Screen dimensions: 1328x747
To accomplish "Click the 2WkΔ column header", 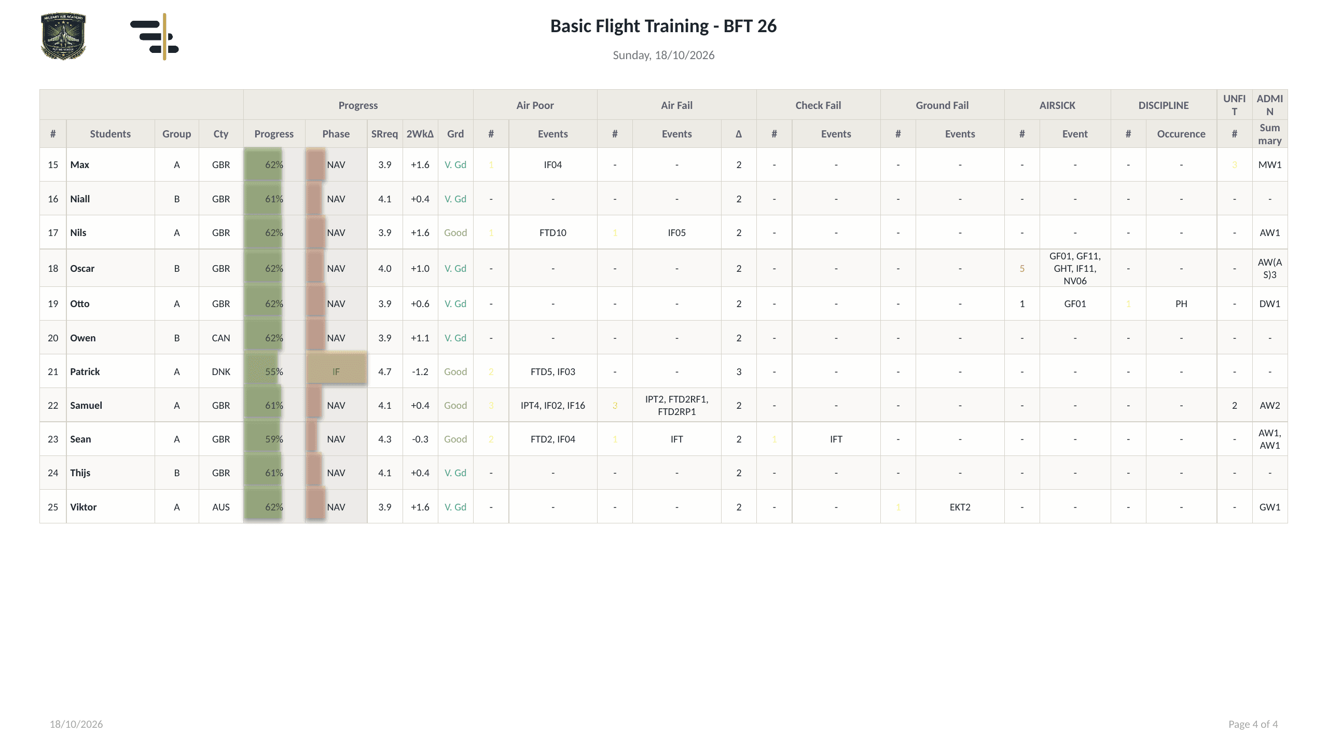I will click(420, 134).
